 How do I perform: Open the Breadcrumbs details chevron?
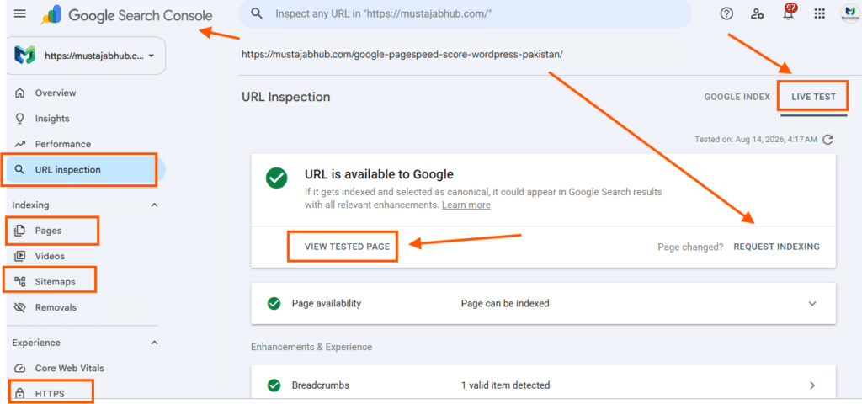pyautogui.click(x=812, y=385)
